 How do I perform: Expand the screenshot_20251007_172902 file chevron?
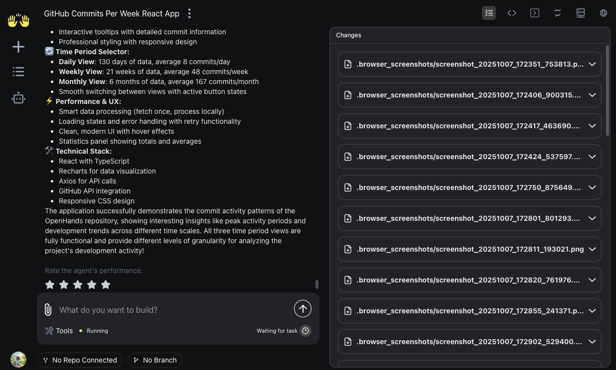tap(592, 342)
